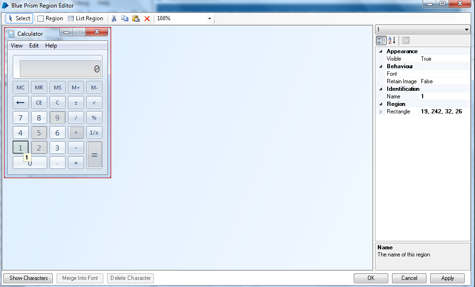Switch properties to categorized view
The height and width of the screenshot is (287, 475).
tap(382, 40)
